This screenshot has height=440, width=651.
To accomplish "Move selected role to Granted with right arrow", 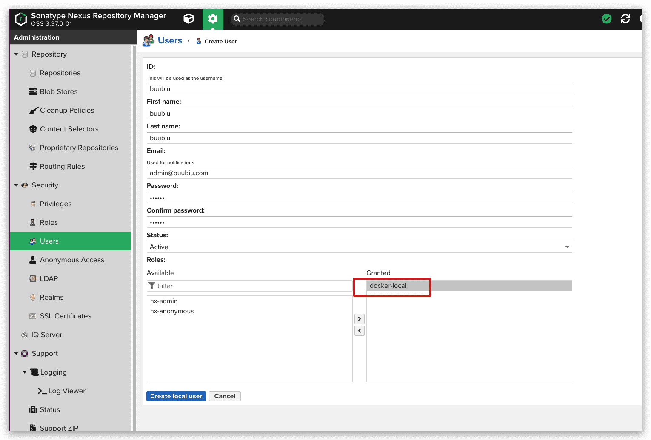I will pyautogui.click(x=360, y=319).
